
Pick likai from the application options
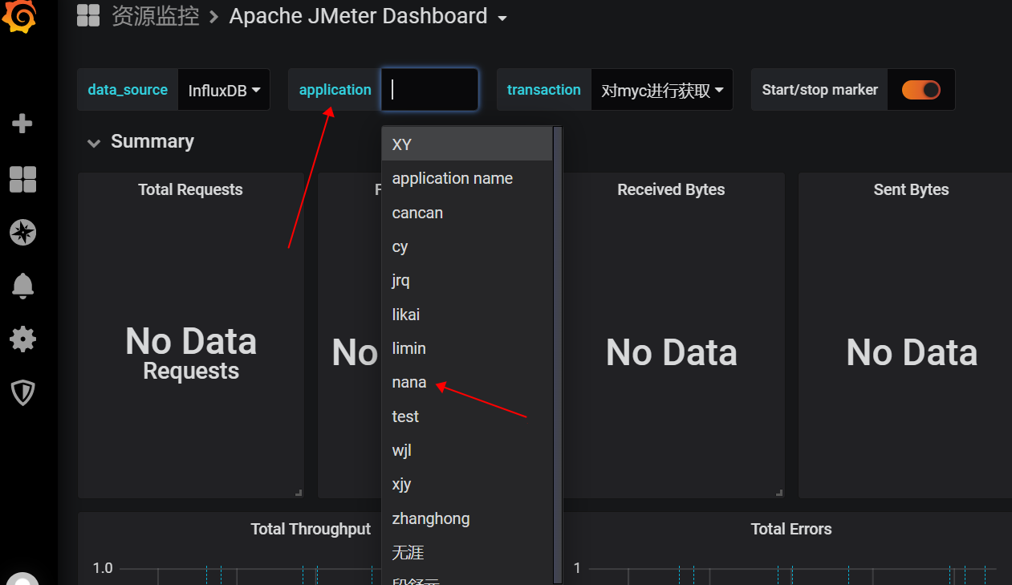pyautogui.click(x=467, y=315)
